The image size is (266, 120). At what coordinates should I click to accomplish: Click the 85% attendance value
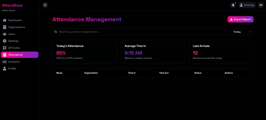[x=61, y=53]
